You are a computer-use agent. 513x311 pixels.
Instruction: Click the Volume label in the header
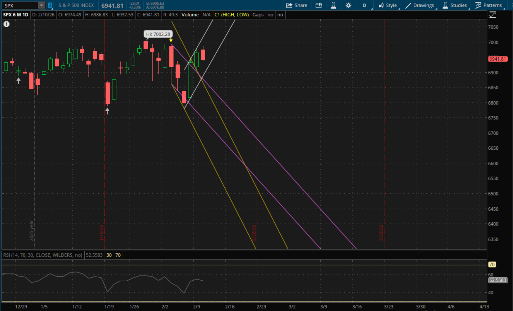[x=190, y=15]
